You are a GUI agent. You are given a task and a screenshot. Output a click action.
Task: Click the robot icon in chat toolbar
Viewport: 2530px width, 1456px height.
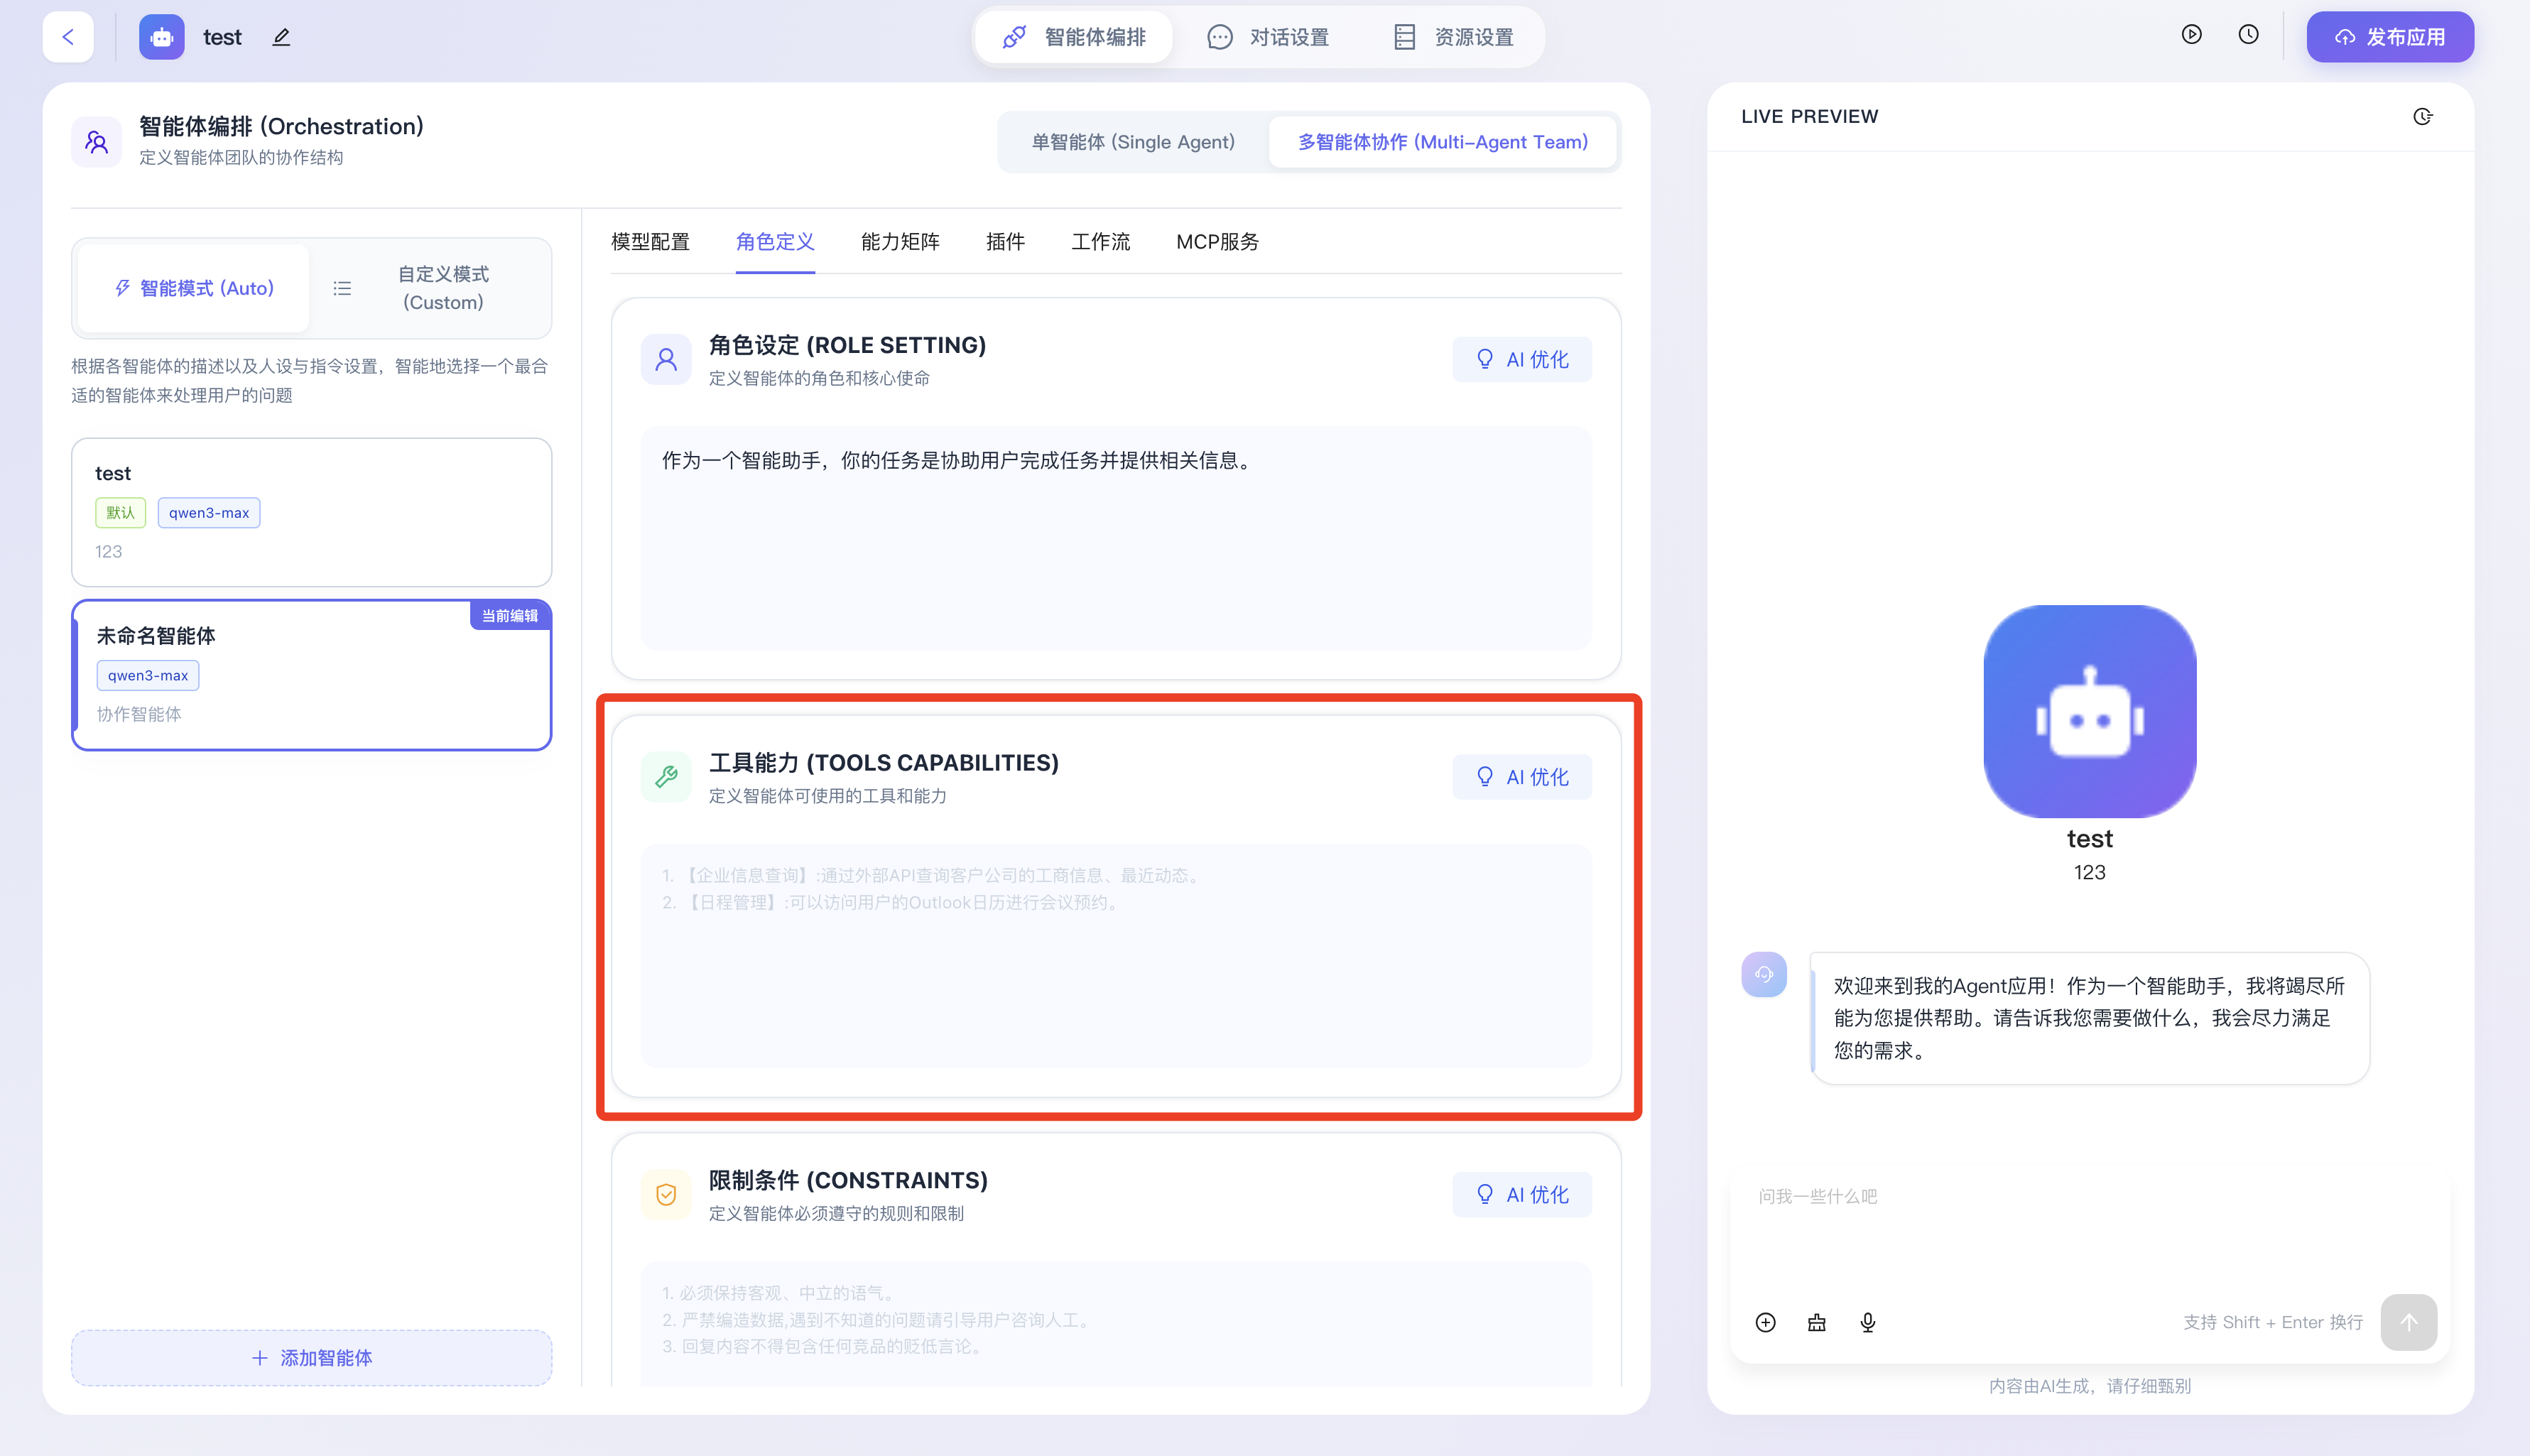[1816, 1323]
